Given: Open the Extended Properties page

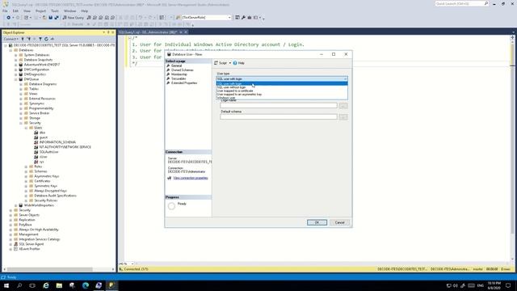Looking at the screenshot, I should click(x=184, y=82).
